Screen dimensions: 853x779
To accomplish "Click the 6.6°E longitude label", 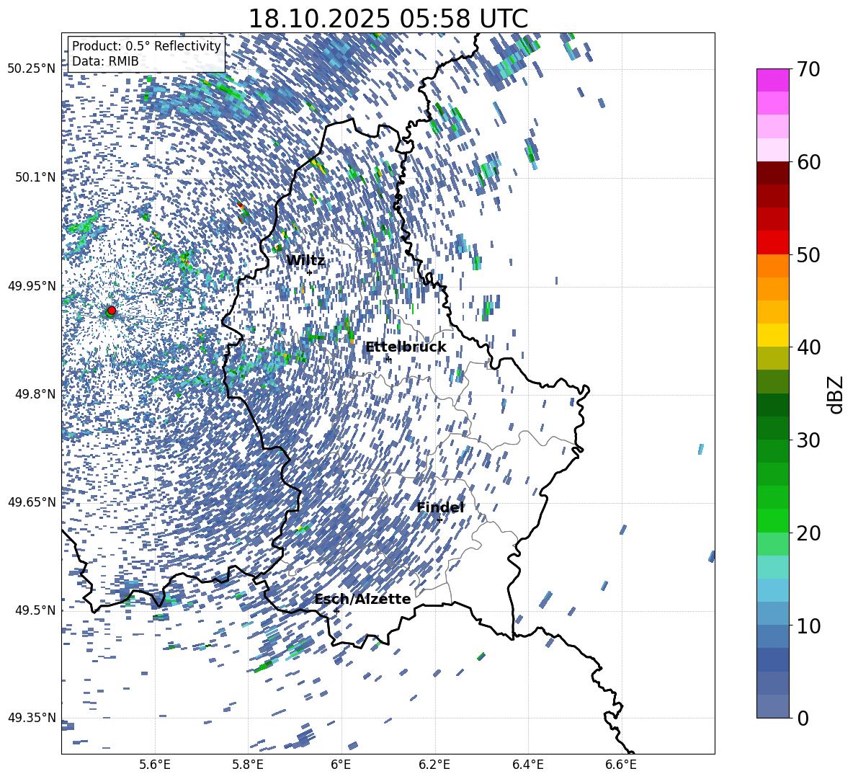I will pyautogui.click(x=621, y=765).
